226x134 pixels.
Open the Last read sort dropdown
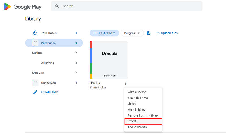click(x=104, y=33)
